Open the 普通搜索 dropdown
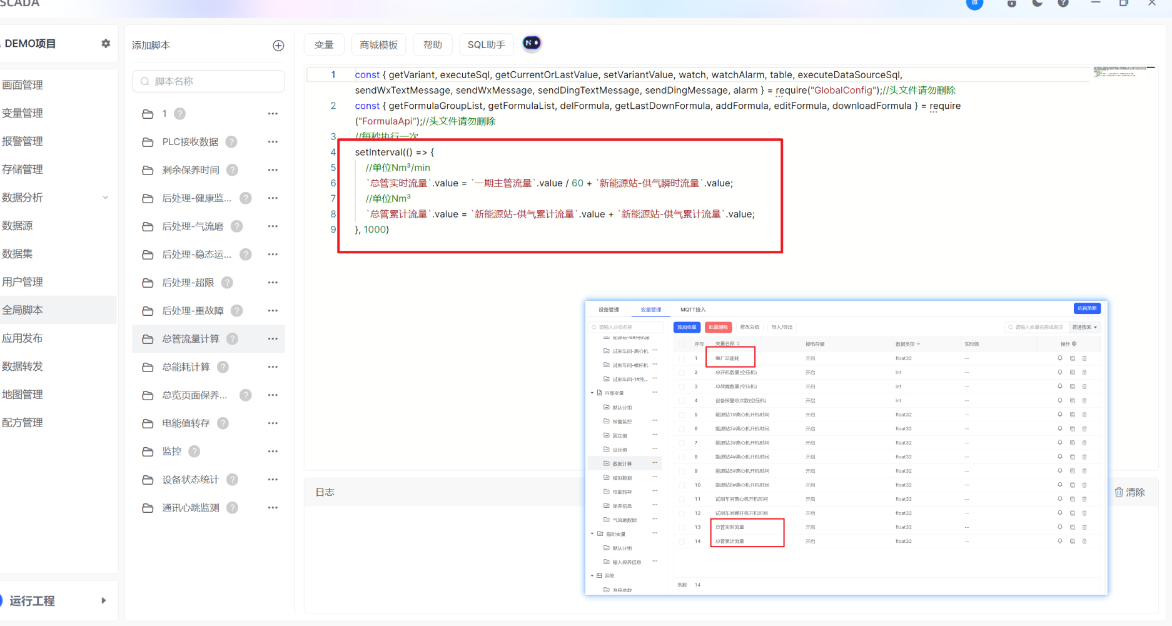Image resolution: width=1172 pixels, height=626 pixels. coord(1084,327)
